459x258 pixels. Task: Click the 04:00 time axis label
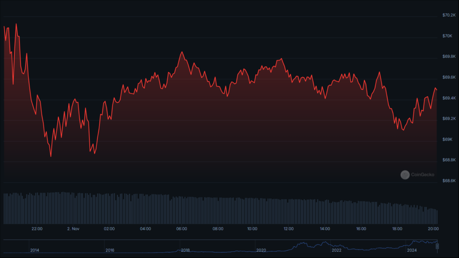(x=146, y=229)
